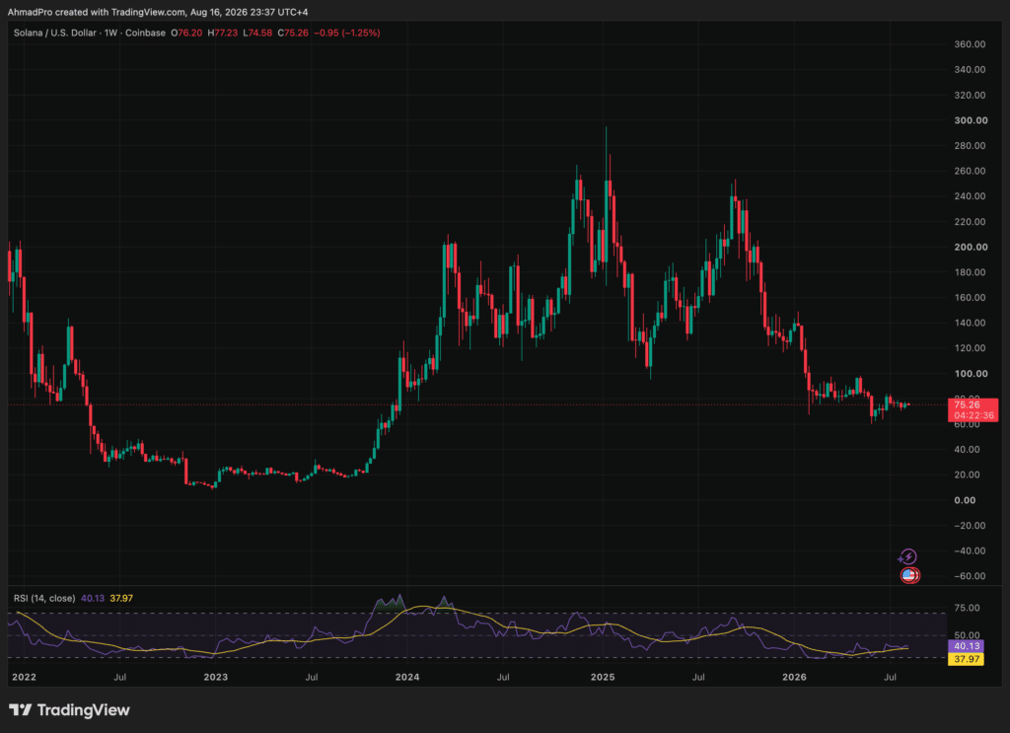
Task: Click the open value O76.20
Action: pos(186,33)
